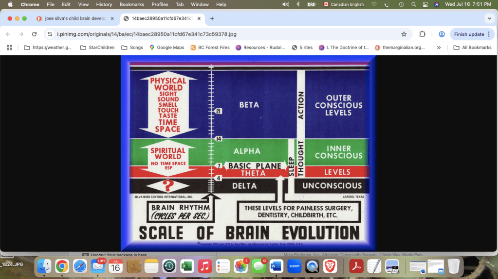
Task: Open the BC Forest Fires bookmark
Action: point(210,48)
